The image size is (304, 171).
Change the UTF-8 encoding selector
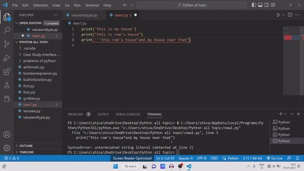pyautogui.click(x=201, y=158)
